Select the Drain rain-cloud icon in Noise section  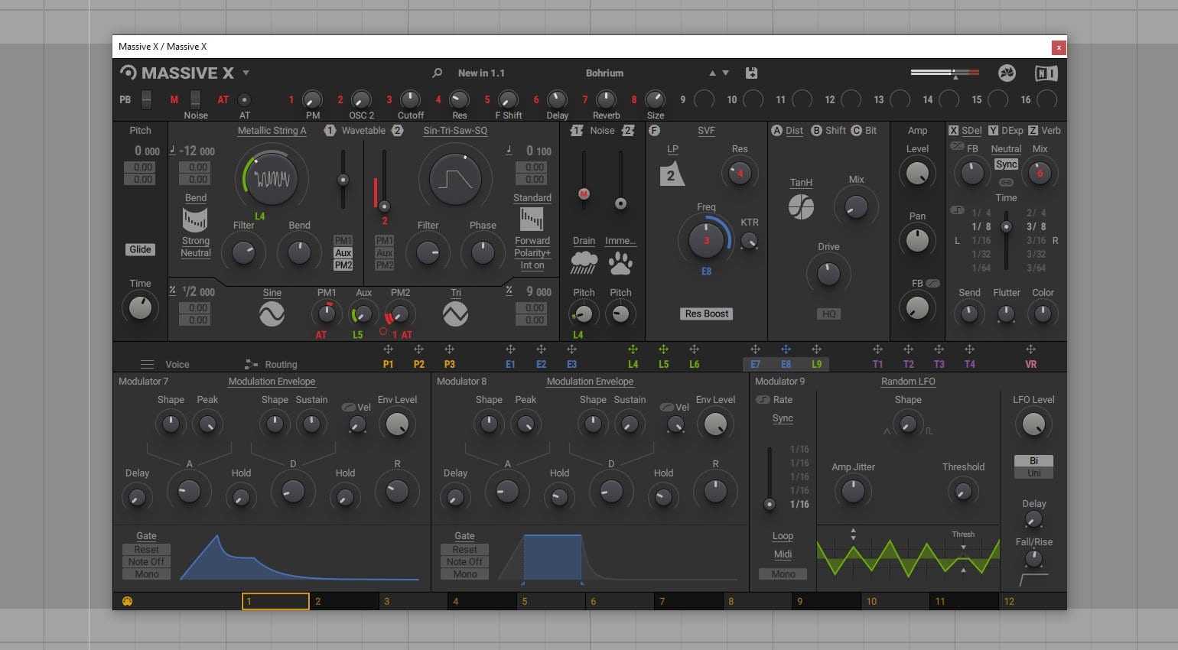pos(583,262)
